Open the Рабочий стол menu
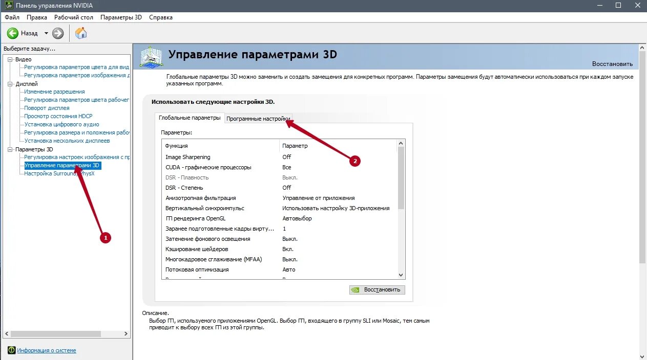Image resolution: width=647 pixels, height=360 pixels. (74, 17)
